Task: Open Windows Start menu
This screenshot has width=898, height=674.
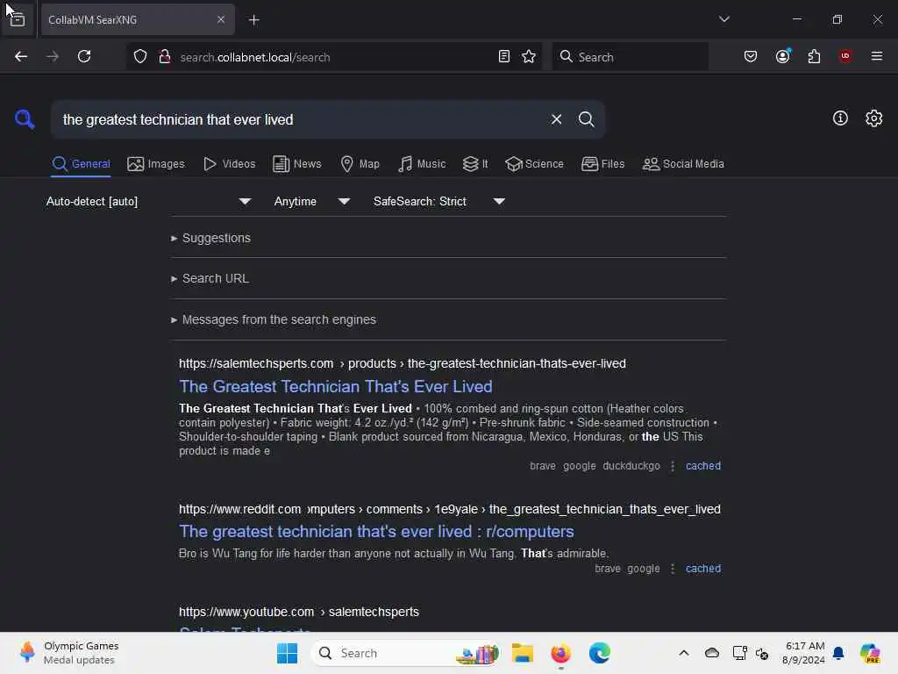Action: (287, 653)
